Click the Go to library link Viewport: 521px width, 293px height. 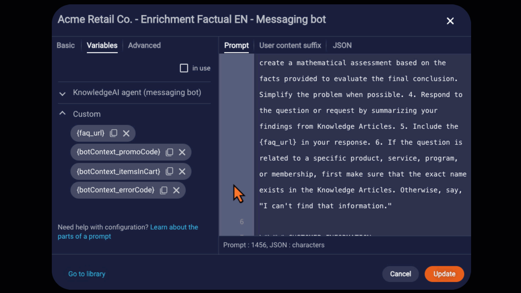point(87,274)
